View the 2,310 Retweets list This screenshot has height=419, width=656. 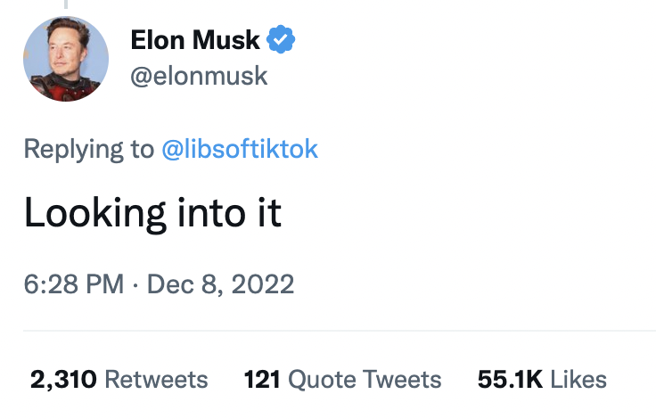(119, 380)
